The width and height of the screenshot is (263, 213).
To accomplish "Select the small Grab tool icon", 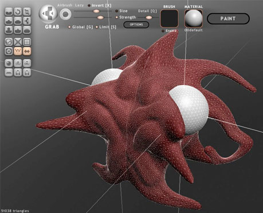I will [x=27, y=21].
